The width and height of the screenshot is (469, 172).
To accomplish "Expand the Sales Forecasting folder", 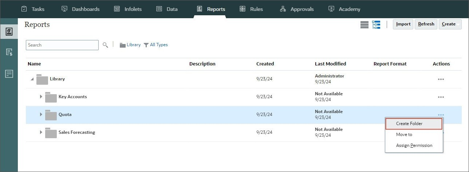I will (x=41, y=132).
